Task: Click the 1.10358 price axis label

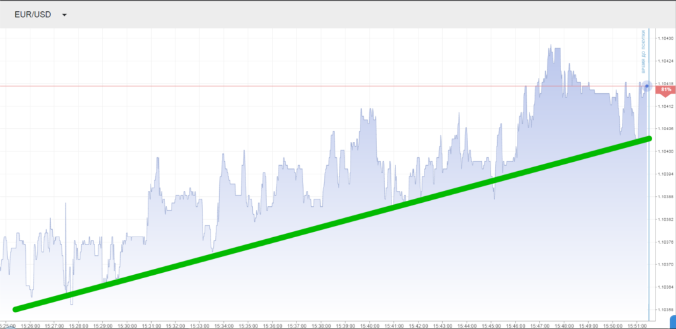Action: pyautogui.click(x=664, y=309)
